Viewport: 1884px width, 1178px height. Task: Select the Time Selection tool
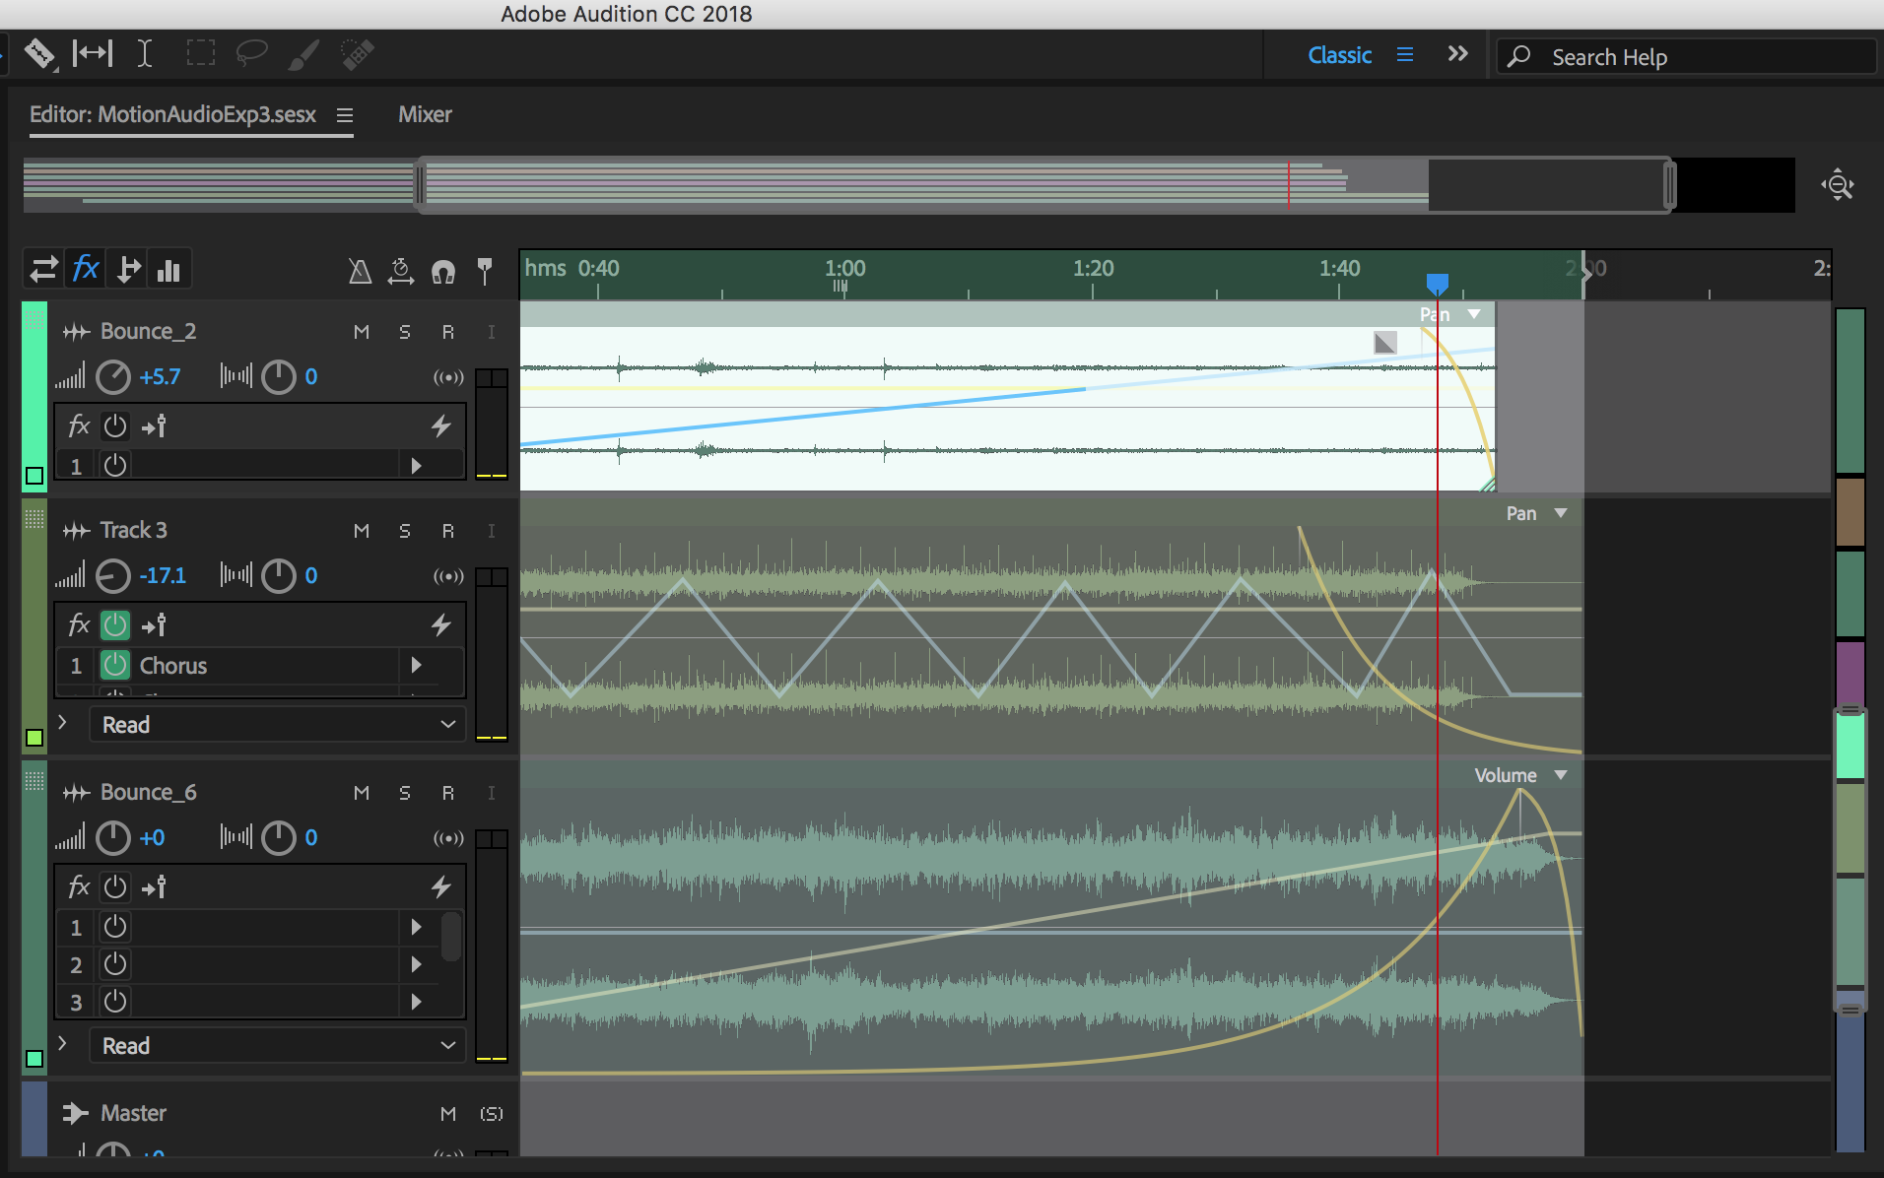(145, 54)
